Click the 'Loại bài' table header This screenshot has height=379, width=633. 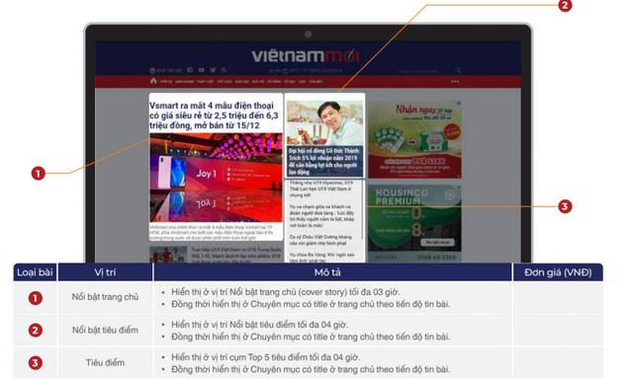[35, 272]
